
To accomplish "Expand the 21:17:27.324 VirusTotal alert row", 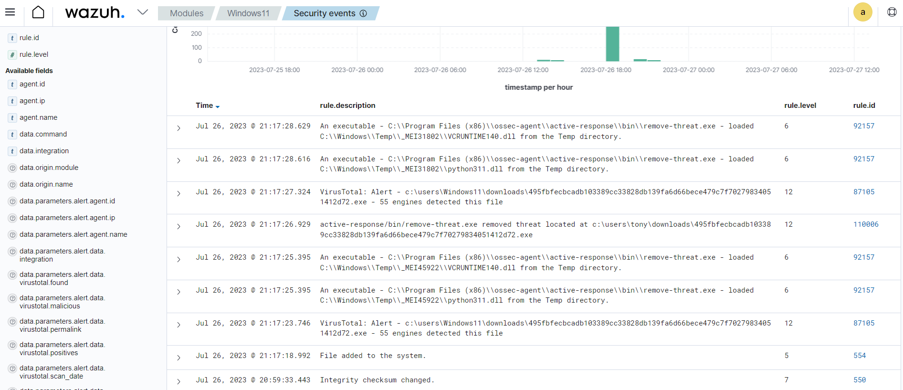I will pos(178,193).
